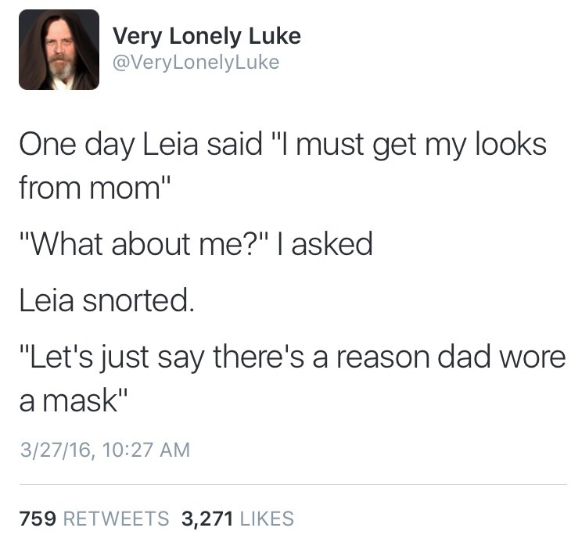View the 3,271 likes count
571x535 pixels.
click(x=207, y=519)
